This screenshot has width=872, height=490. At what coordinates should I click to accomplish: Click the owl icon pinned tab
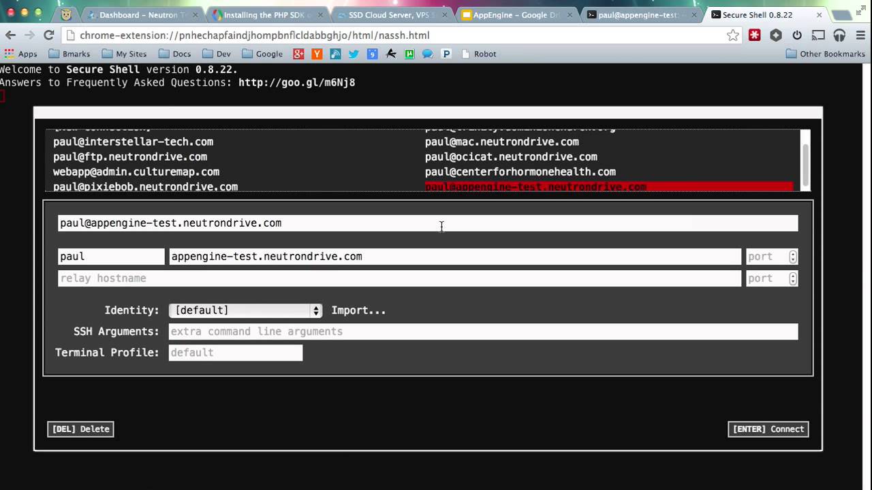click(x=66, y=14)
